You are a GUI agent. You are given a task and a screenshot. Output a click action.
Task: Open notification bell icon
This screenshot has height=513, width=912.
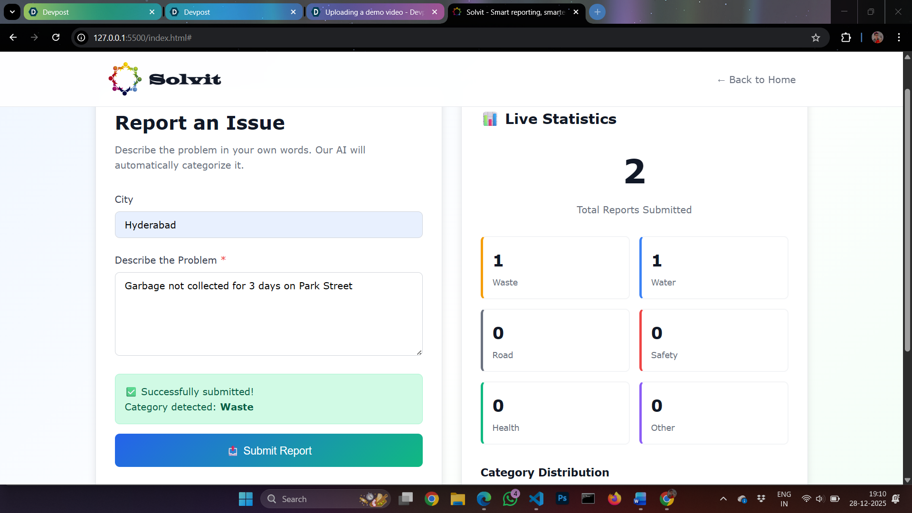[896, 499]
